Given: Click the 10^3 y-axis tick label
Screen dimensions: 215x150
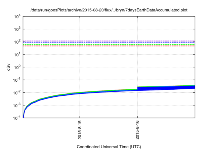Looking at the screenshot, I should pos(17,29).
